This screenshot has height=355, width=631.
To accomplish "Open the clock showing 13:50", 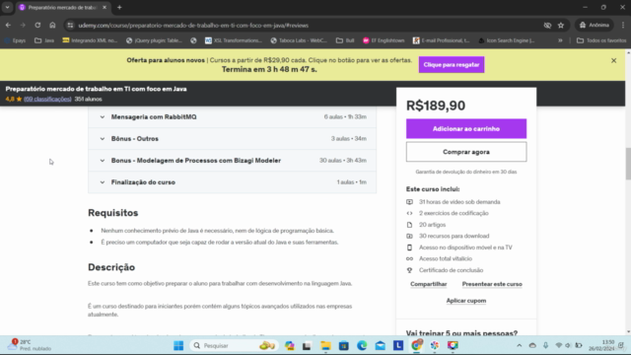I will 601,345.
